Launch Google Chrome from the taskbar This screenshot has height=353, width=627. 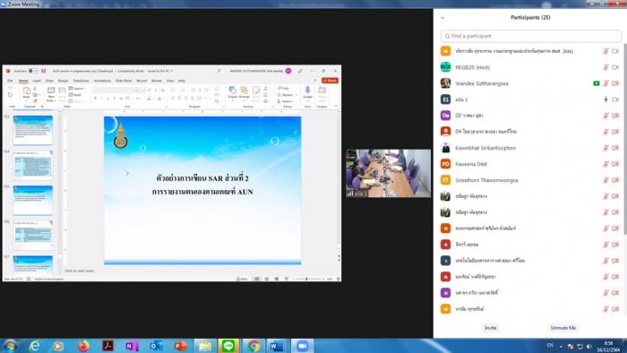tap(253, 346)
